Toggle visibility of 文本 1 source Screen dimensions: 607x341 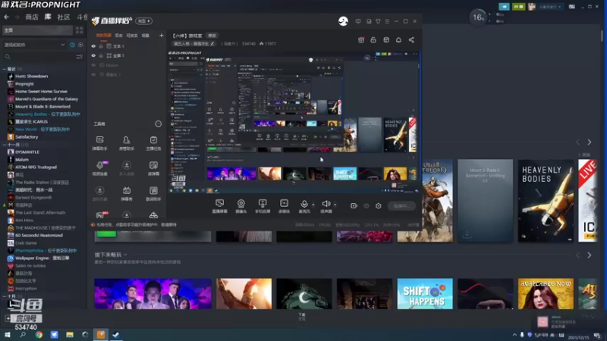[x=93, y=46]
